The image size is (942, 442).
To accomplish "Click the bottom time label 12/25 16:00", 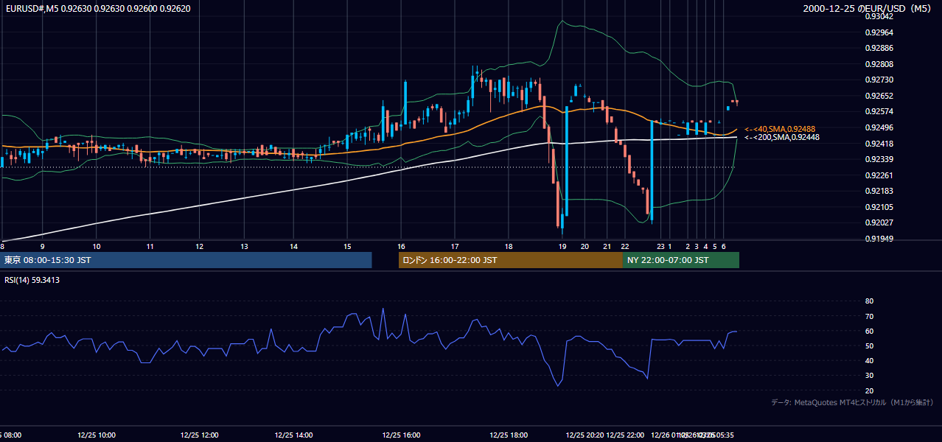I will point(402,435).
